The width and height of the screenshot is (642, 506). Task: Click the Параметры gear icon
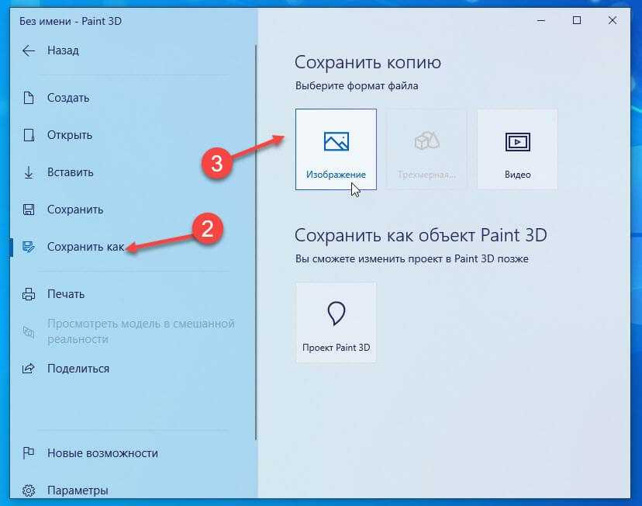click(x=29, y=490)
